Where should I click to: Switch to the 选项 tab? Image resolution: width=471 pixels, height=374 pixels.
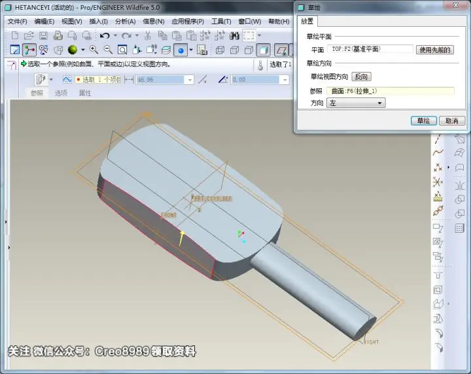tap(61, 93)
